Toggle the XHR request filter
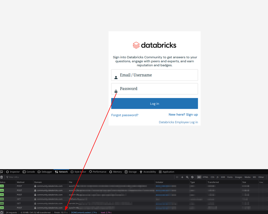268x214 pixels. coord(223,177)
